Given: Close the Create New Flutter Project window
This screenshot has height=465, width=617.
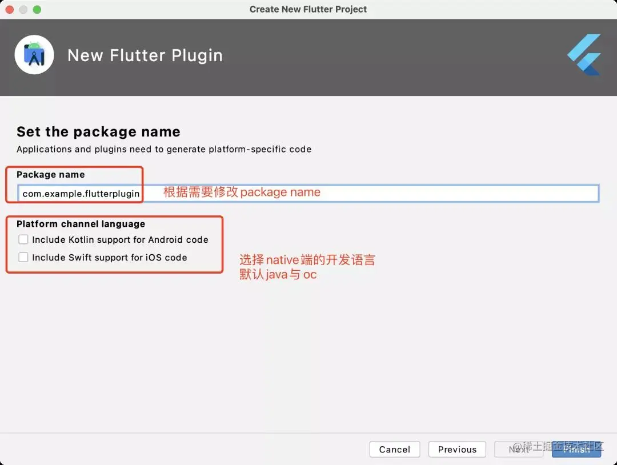Looking at the screenshot, I should click(x=10, y=10).
